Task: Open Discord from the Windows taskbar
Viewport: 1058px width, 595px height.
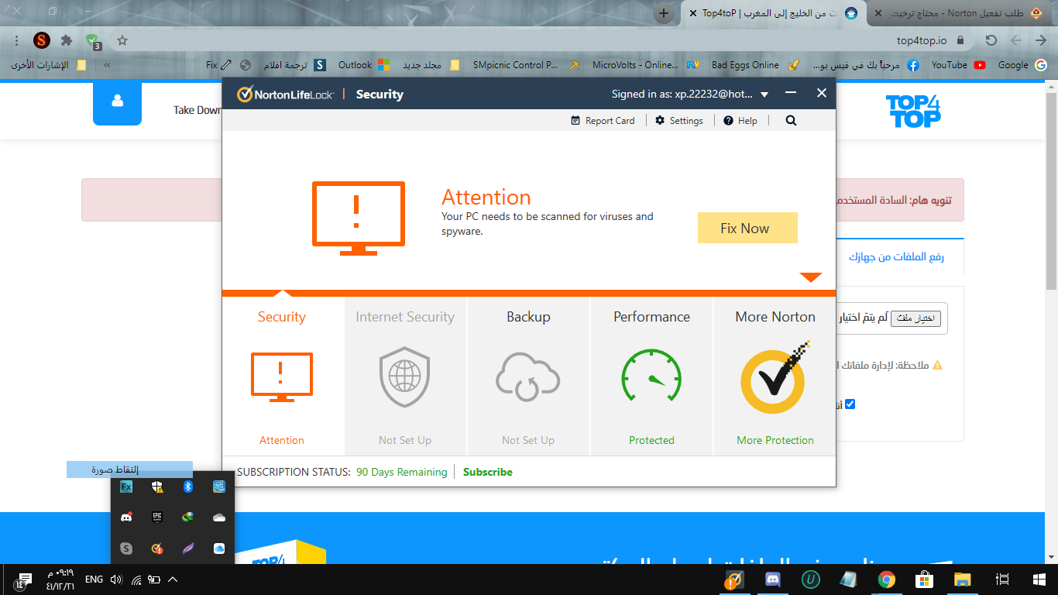Action: 772,580
